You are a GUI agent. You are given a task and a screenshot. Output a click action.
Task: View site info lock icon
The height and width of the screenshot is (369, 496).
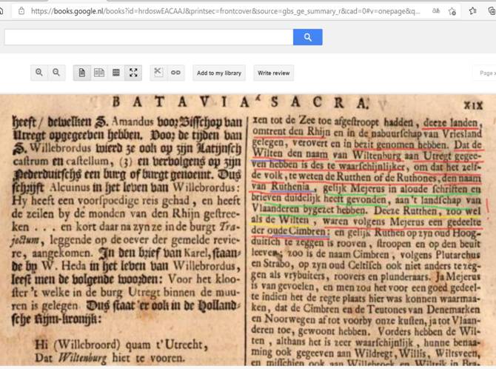pos(21,11)
